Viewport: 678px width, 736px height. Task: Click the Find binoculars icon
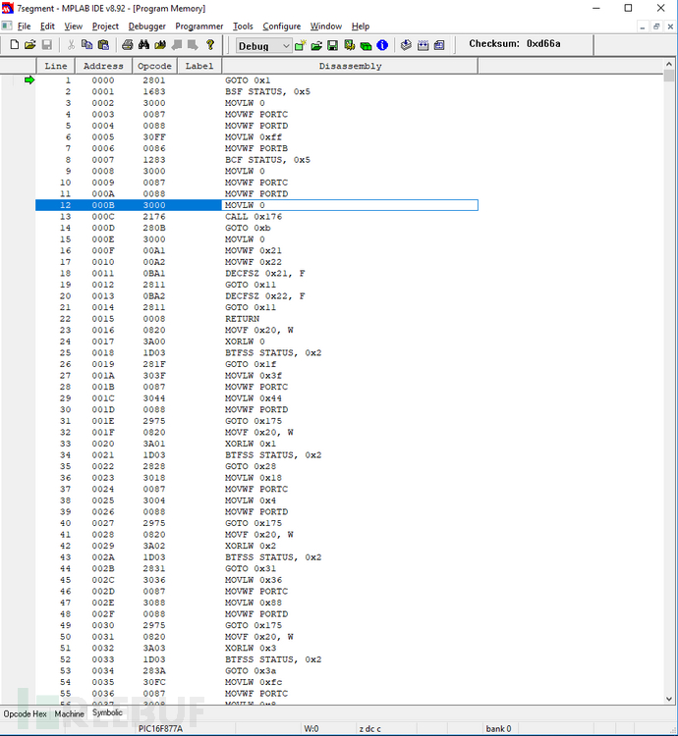(x=143, y=45)
